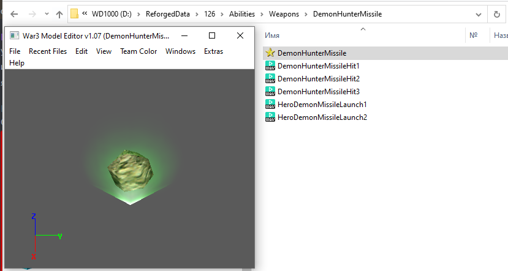Click WAV icon of DemonHunterMissileHit1
This screenshot has height=271, width=508.
270,65
